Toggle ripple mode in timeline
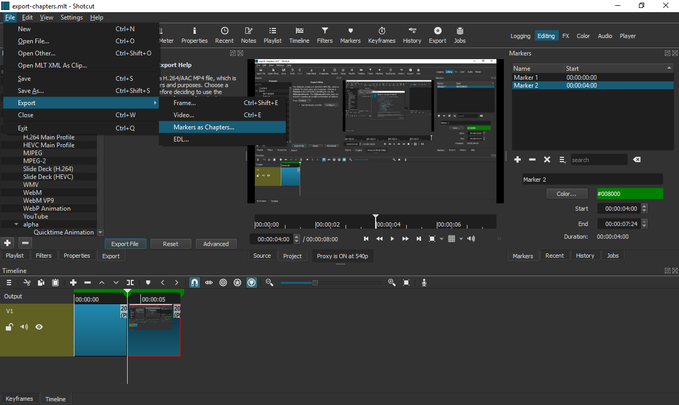 223,282
